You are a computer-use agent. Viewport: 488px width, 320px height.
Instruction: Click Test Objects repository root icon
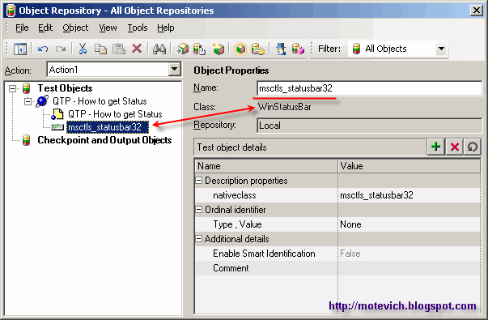(x=27, y=88)
